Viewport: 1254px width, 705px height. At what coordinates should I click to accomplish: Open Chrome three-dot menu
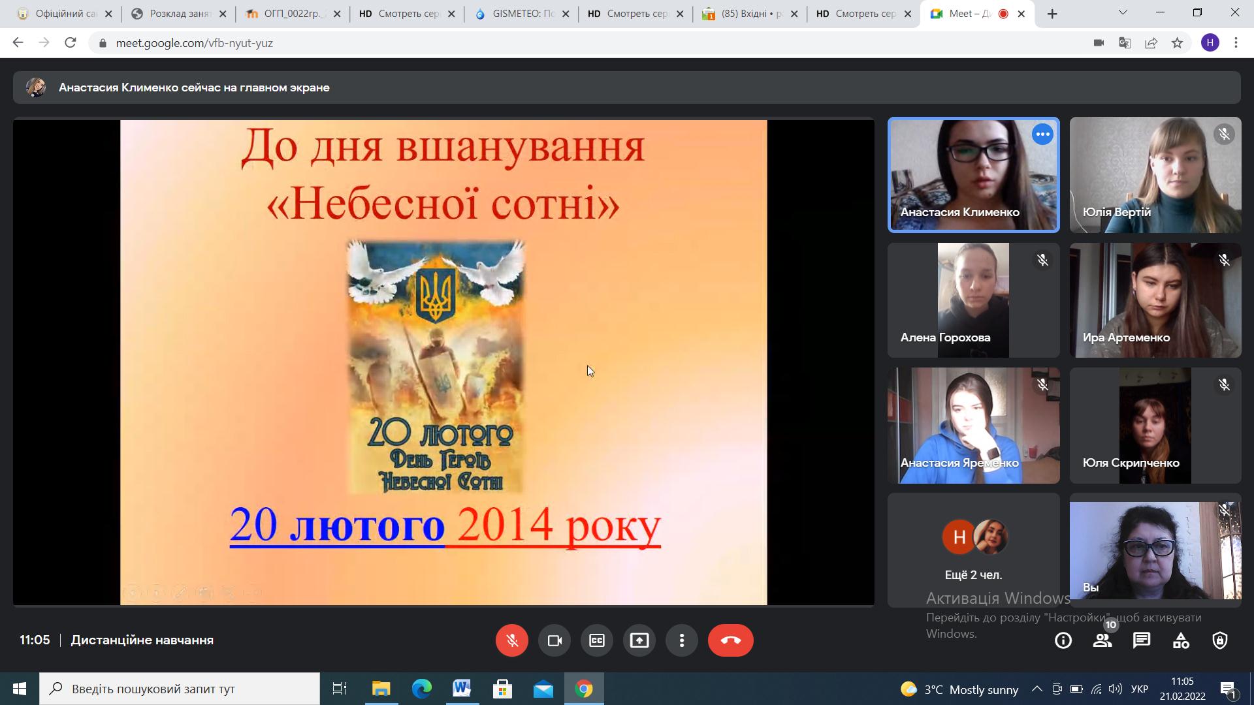click(x=1236, y=42)
